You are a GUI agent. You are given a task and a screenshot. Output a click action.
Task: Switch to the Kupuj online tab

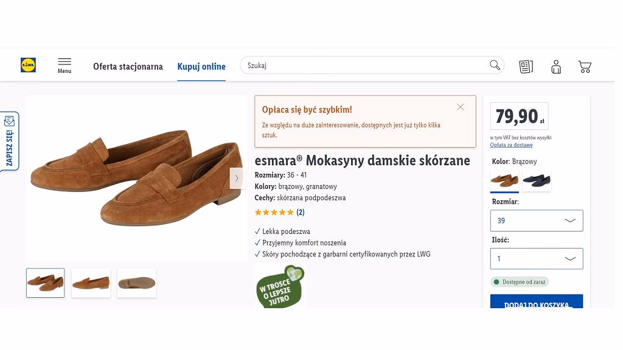point(201,66)
